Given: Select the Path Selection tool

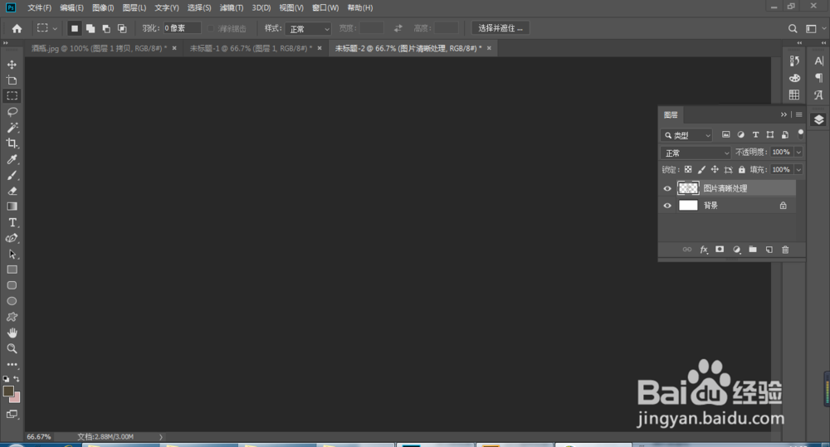Looking at the screenshot, I should click(x=12, y=254).
